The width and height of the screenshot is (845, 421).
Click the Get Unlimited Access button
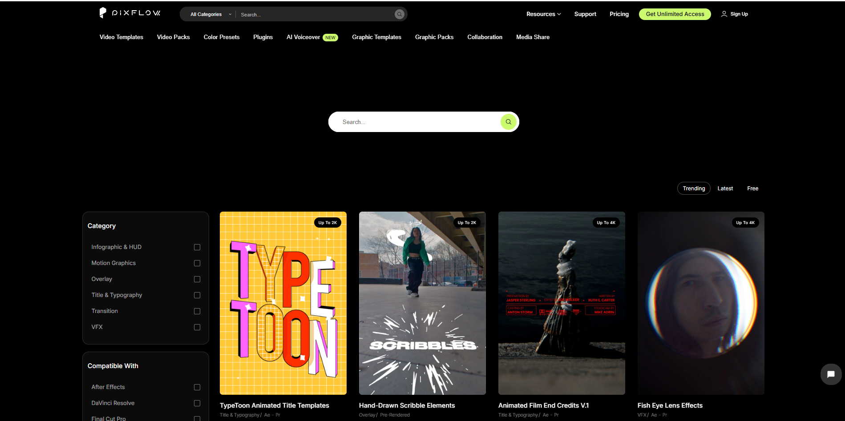[675, 14]
